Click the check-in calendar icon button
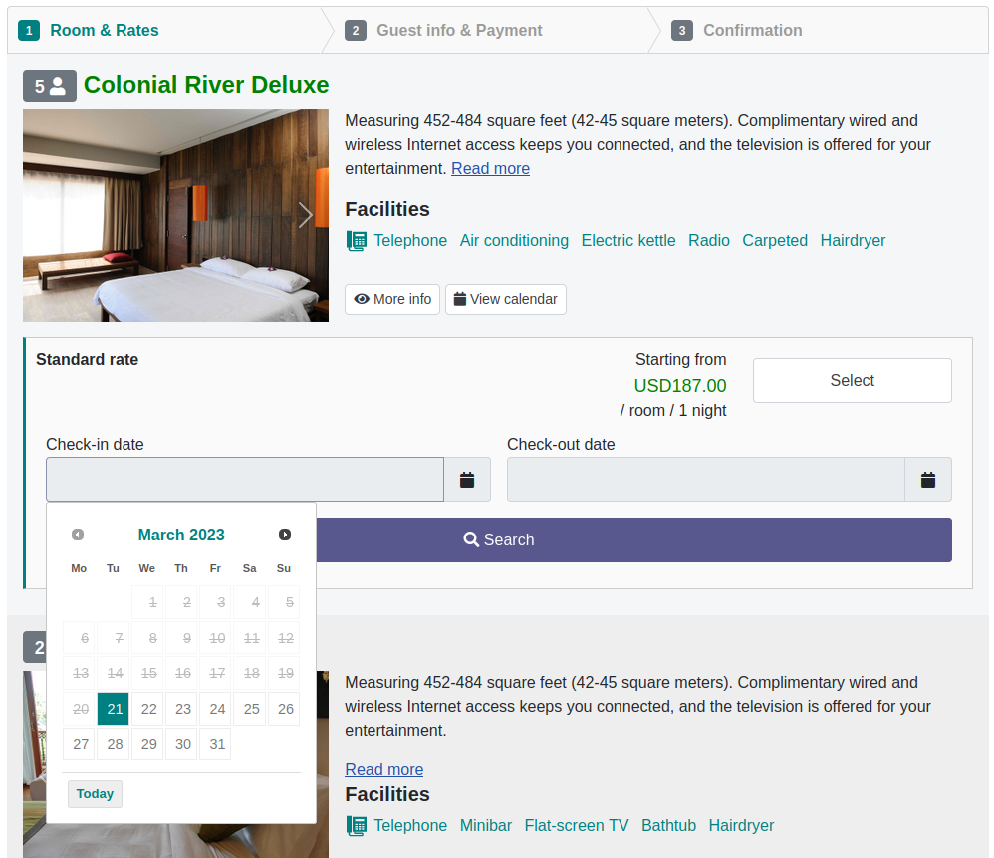The height and width of the screenshot is (858, 994). point(467,480)
